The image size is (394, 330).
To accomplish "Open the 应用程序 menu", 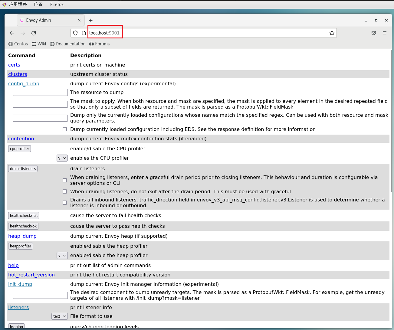I will coord(18,5).
